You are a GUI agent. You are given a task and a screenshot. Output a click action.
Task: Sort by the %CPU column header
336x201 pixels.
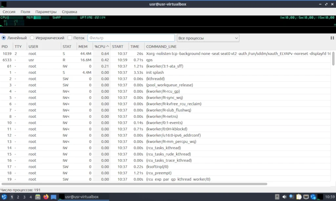[102, 46]
